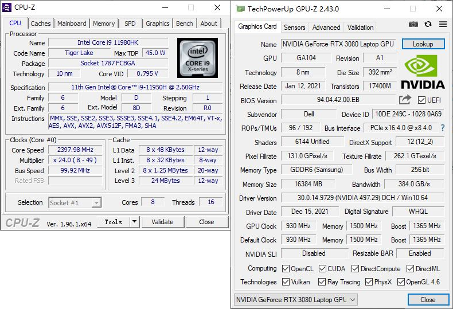Switch to the SPD tab

click(x=130, y=24)
